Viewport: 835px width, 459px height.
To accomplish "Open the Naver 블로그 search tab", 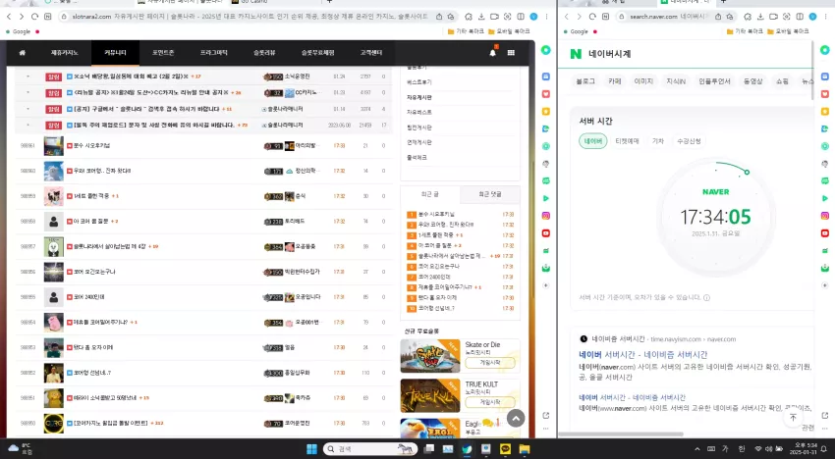I will [x=585, y=81].
